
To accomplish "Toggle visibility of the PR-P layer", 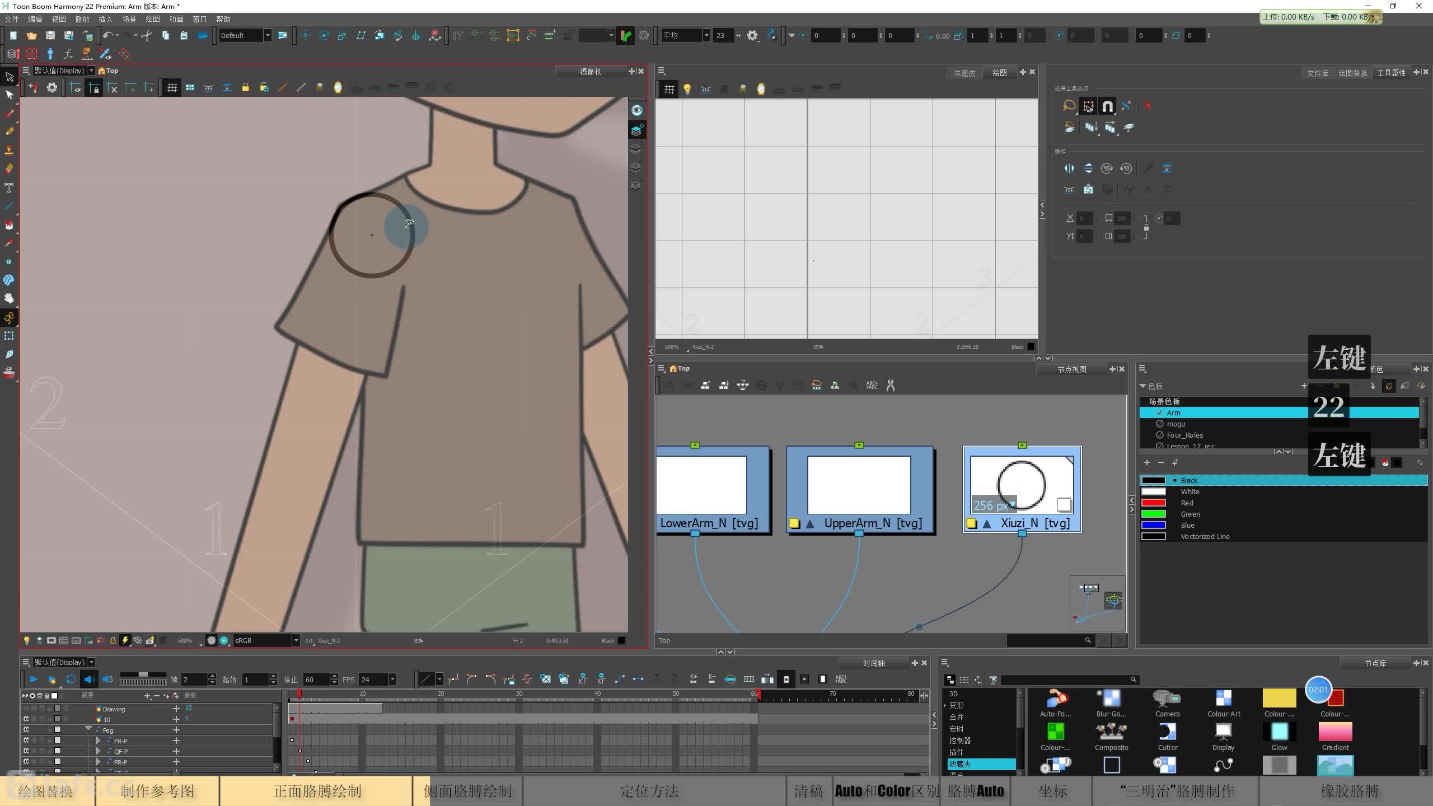I will point(26,762).
